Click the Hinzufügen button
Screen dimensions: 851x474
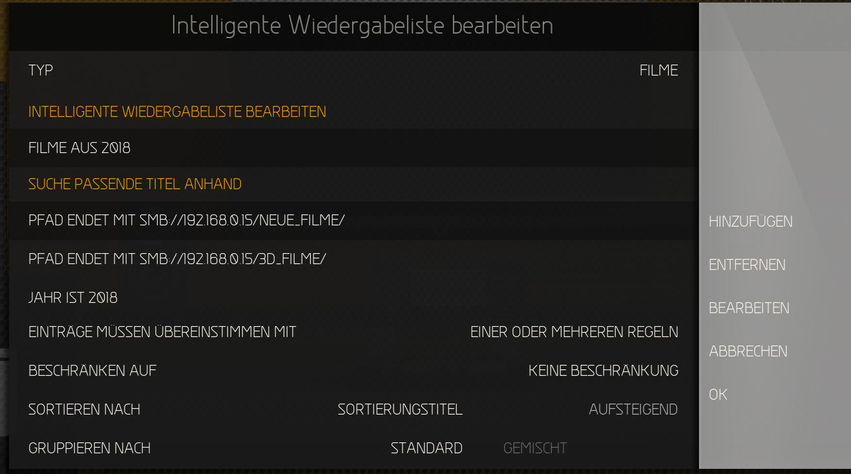click(750, 222)
